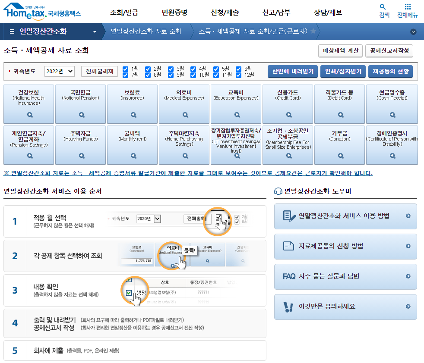Open the 귀속년도 2022년 dropdown
Viewport: 424px width, 363px height.
coord(60,71)
